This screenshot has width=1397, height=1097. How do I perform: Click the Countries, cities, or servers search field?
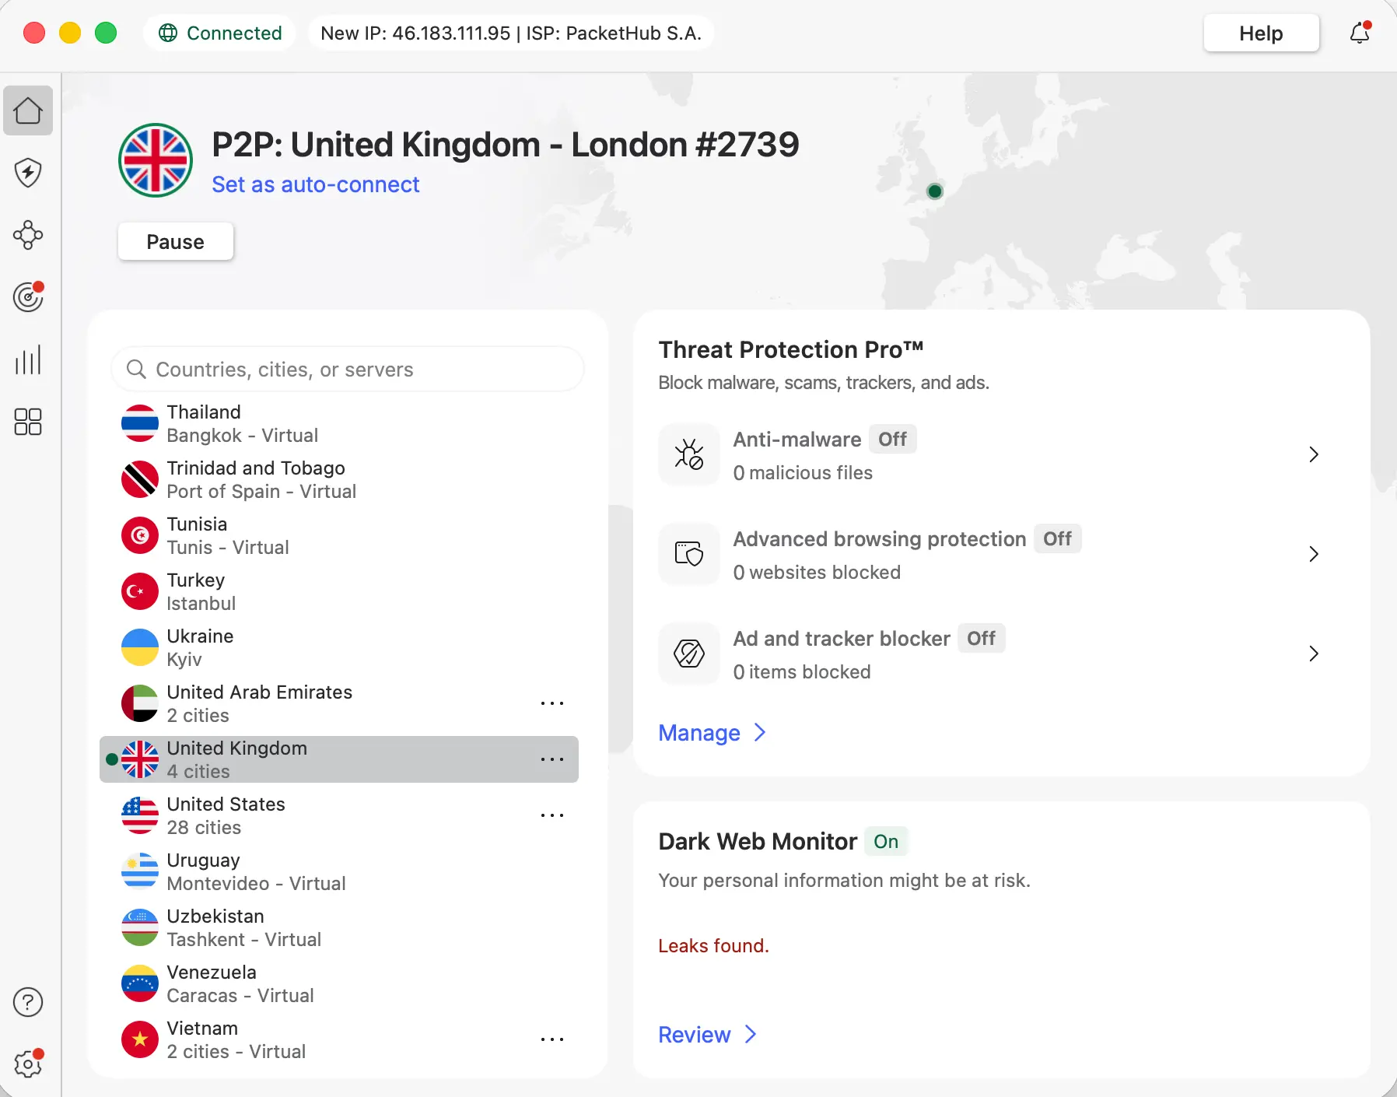pyautogui.click(x=348, y=370)
